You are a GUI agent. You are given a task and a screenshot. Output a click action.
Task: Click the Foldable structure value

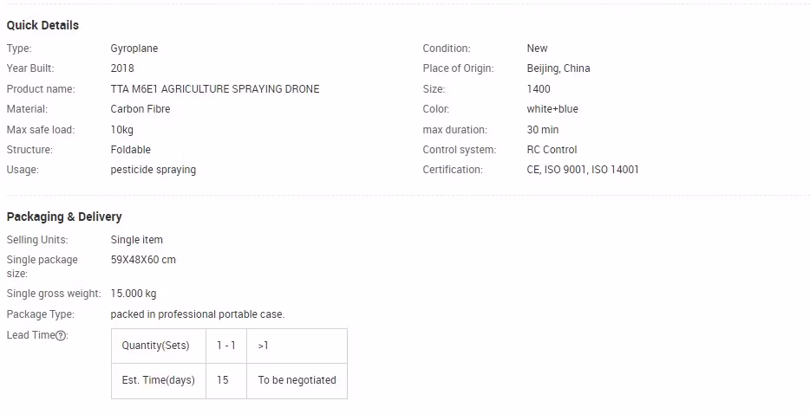pyautogui.click(x=131, y=150)
